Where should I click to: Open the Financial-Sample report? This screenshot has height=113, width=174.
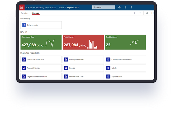[41, 68]
